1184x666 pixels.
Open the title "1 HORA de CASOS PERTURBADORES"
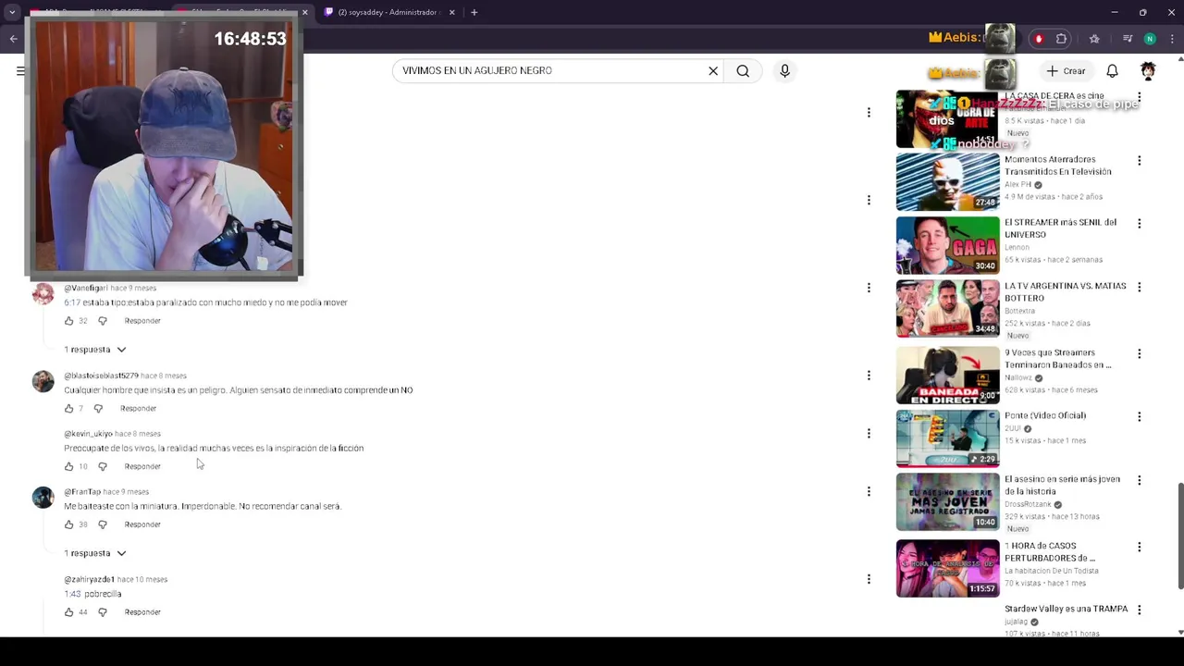(1050, 552)
